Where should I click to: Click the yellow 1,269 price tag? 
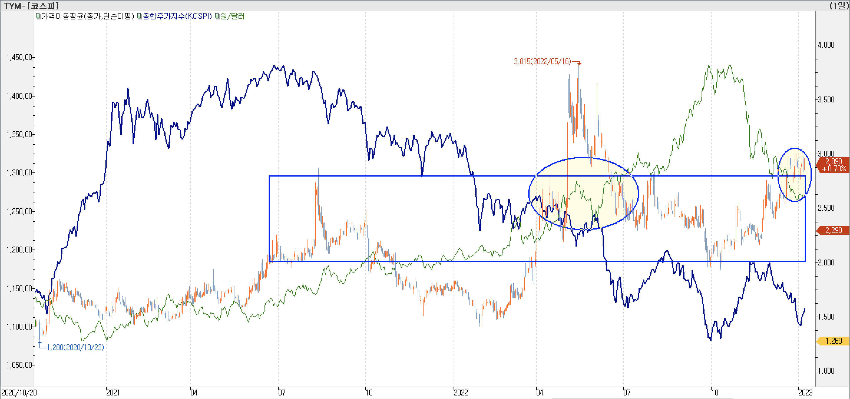(x=834, y=341)
